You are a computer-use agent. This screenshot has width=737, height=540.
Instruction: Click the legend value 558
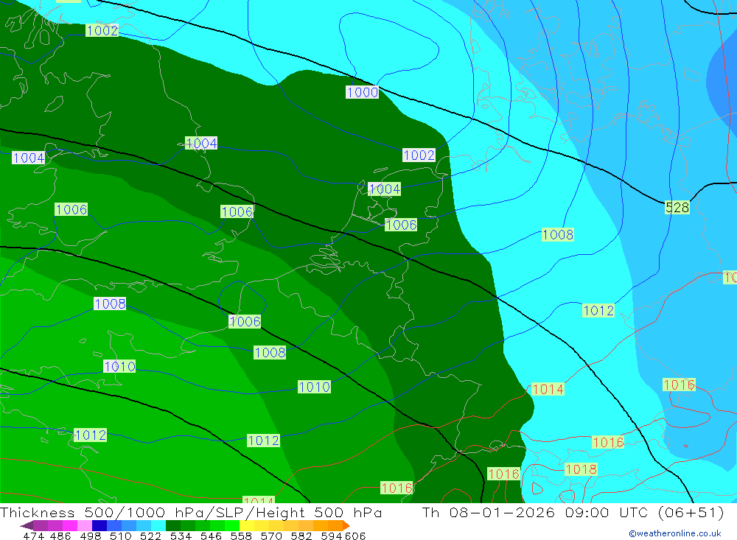[241, 536]
